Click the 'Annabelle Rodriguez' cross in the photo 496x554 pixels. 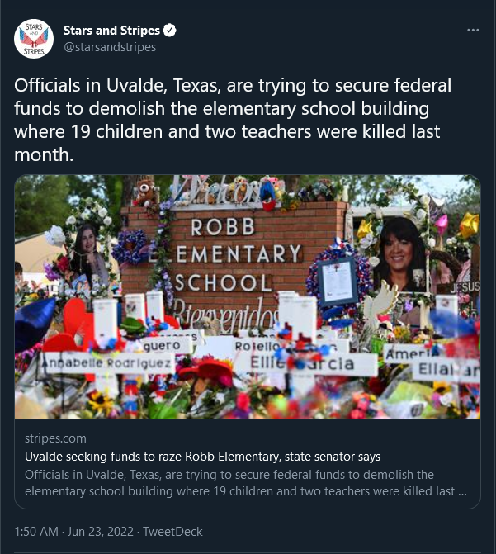point(106,362)
